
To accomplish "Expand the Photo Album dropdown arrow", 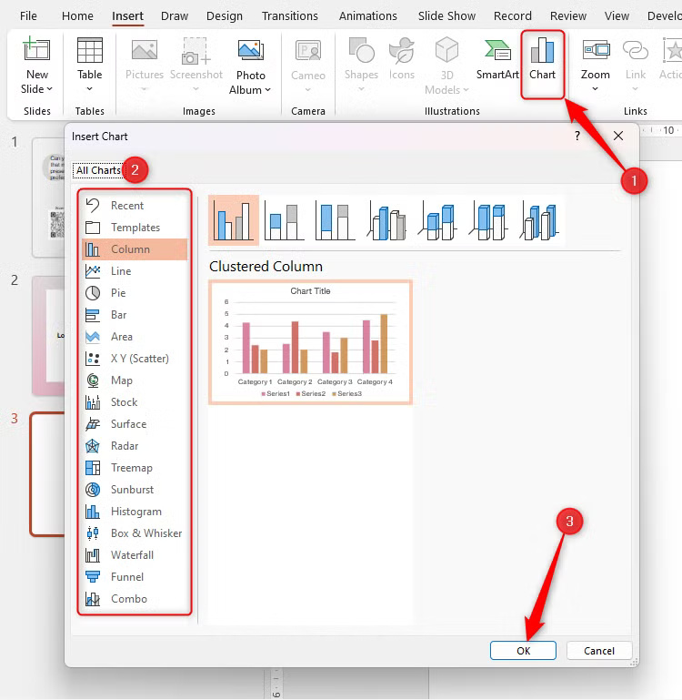I will 267,90.
